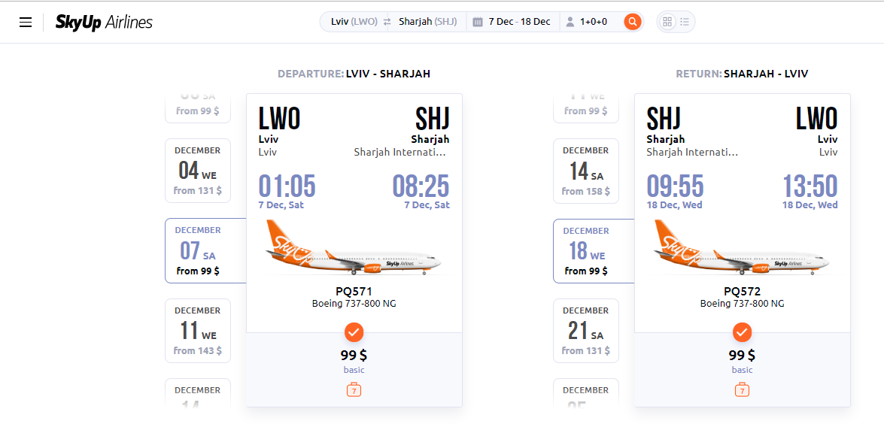Select December 14 return date
884x424 pixels.
(586, 171)
